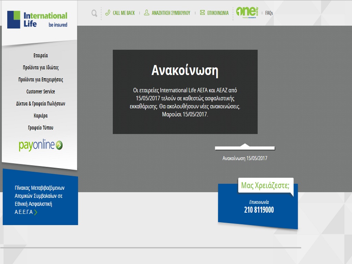
Task: Open Προϊόντα για Επιχειρήσεις menu
Action: pyautogui.click(x=41, y=80)
